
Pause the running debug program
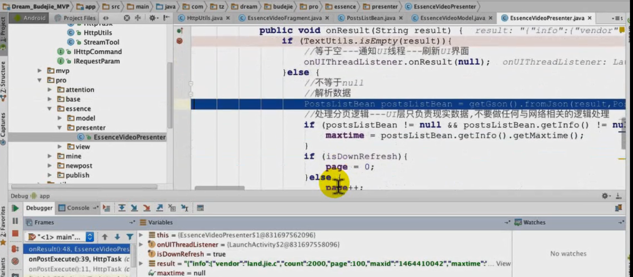click(15, 221)
